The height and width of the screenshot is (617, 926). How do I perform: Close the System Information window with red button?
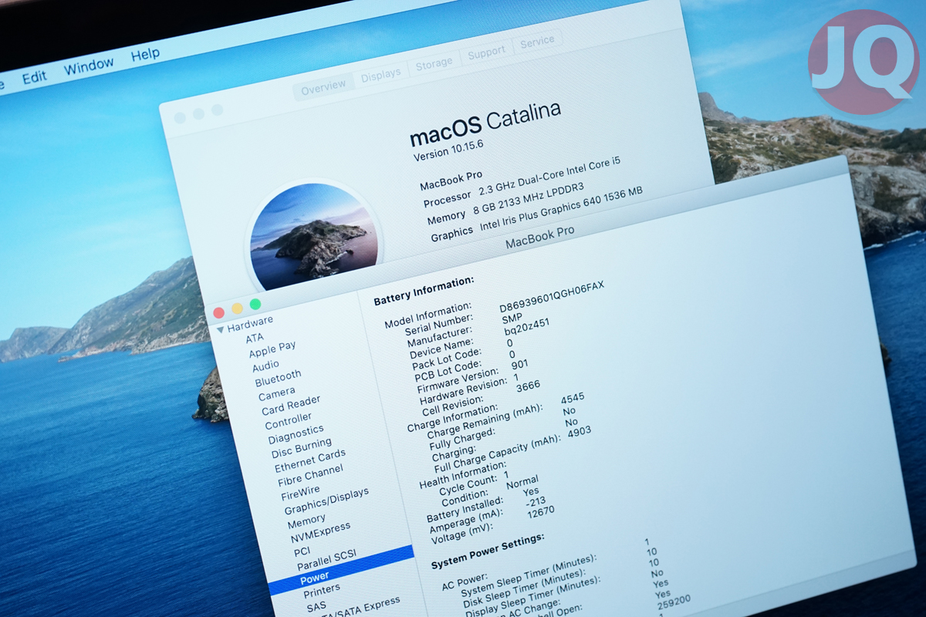click(x=218, y=313)
